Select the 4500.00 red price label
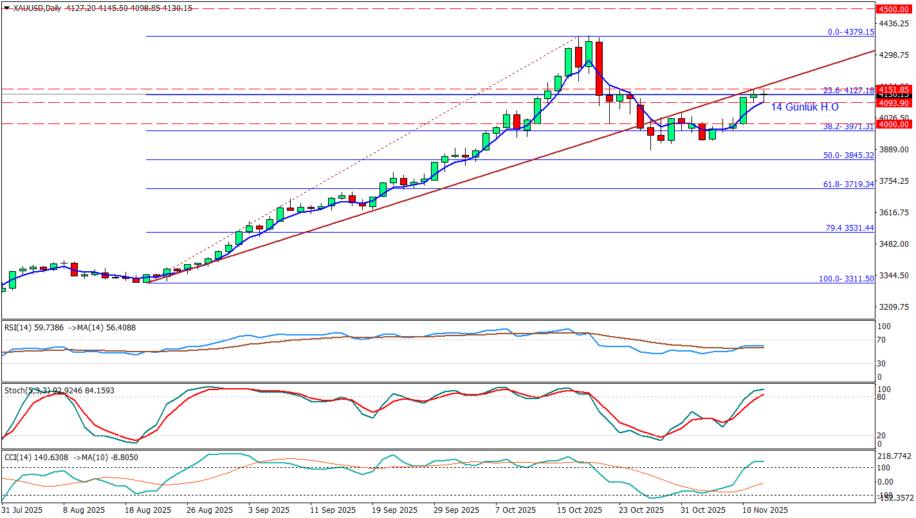The image size is (916, 518). [893, 9]
